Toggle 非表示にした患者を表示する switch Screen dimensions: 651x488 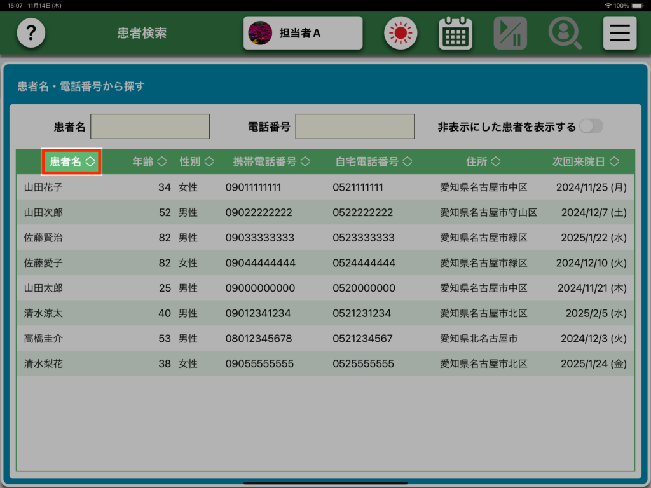click(591, 126)
